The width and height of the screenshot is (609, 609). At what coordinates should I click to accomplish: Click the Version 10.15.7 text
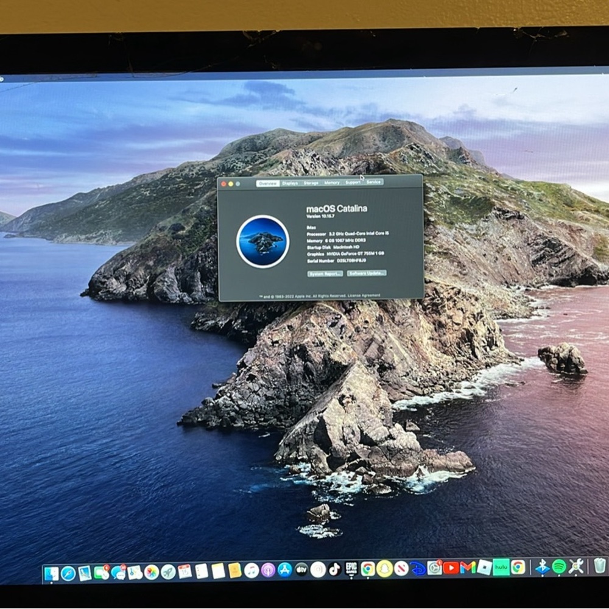(x=320, y=216)
